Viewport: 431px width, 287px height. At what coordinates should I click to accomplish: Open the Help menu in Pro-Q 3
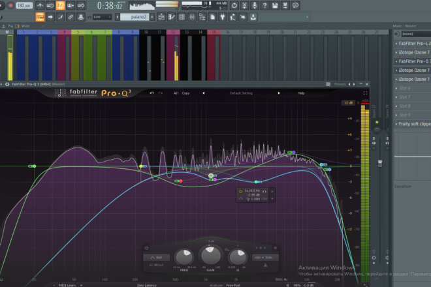(301, 93)
